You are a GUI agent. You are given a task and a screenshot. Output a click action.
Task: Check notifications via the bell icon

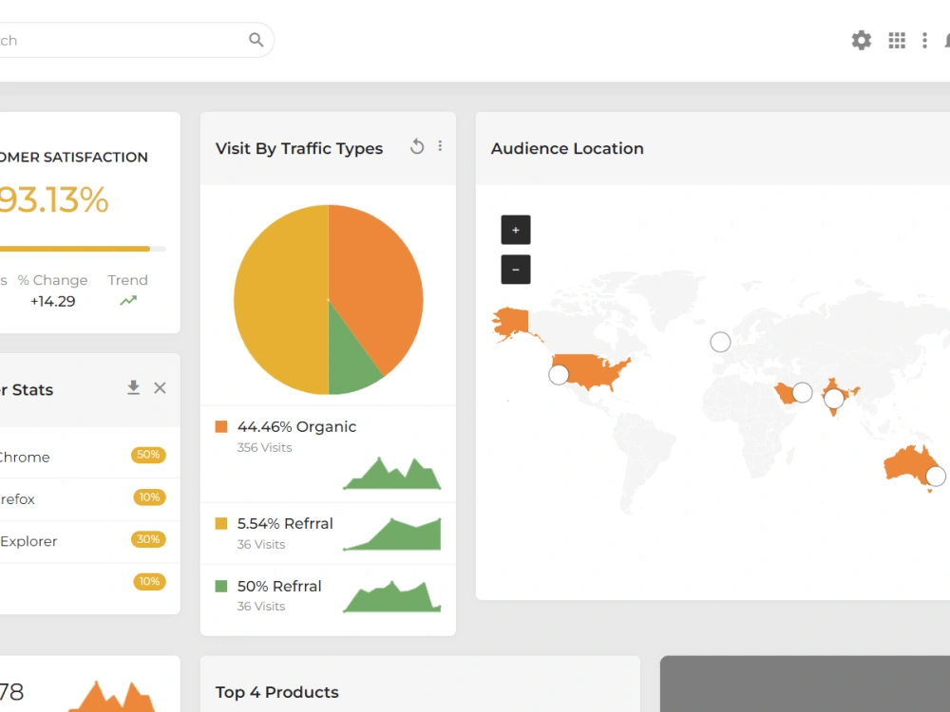pos(945,40)
